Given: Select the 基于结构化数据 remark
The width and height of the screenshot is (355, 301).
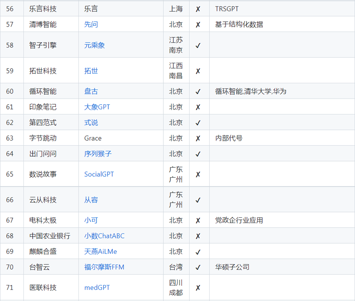Looking at the screenshot, I should (239, 25).
